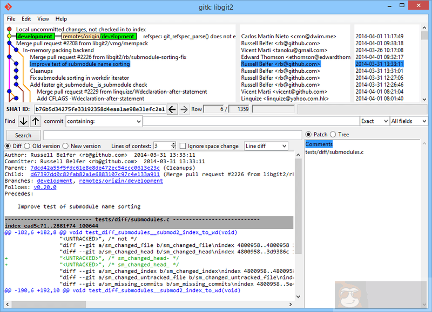
Task: Open the View menu
Action: pos(43,19)
